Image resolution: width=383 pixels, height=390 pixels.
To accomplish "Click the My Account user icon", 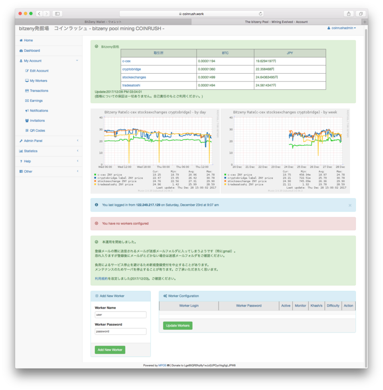I will pos(21,60).
